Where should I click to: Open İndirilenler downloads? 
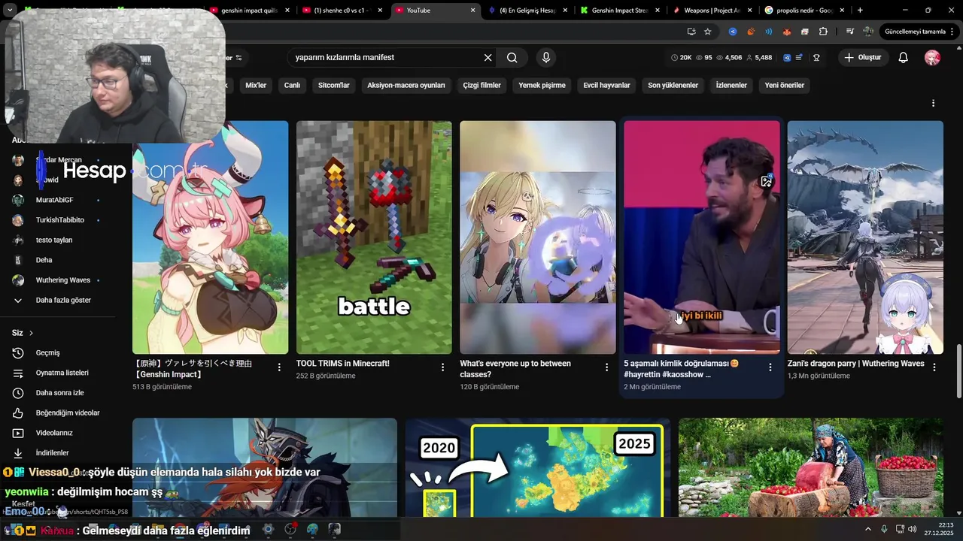52,453
